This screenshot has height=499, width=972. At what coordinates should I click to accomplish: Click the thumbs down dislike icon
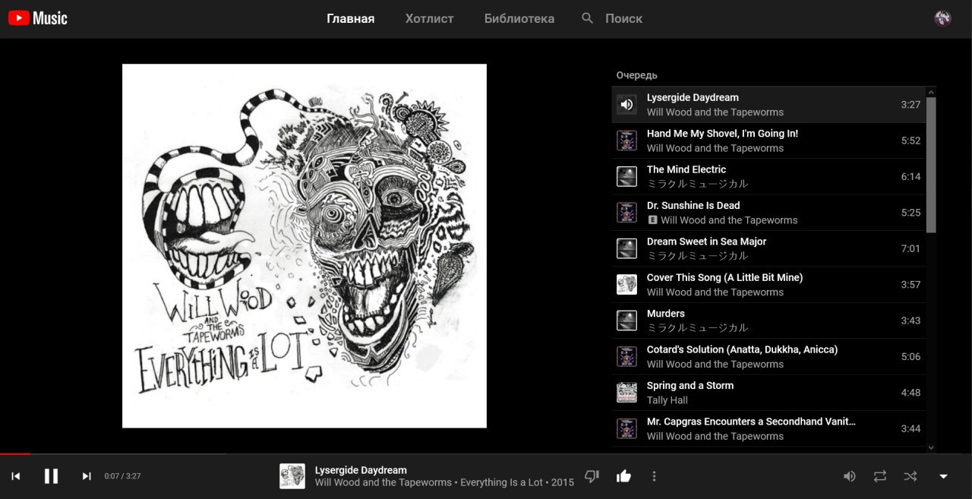[x=592, y=476]
